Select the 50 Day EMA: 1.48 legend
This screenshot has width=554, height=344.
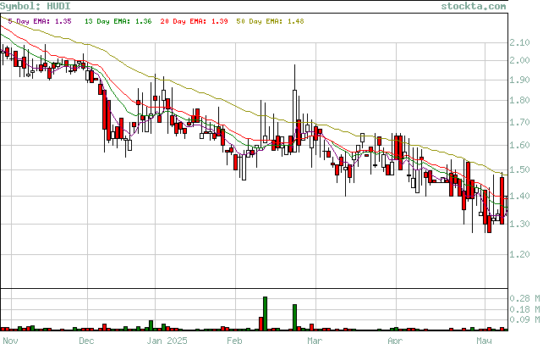tap(271, 21)
